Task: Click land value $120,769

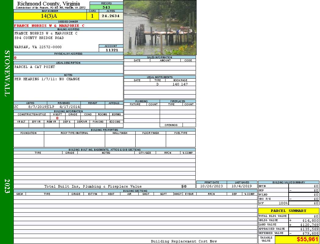Action: (309, 225)
